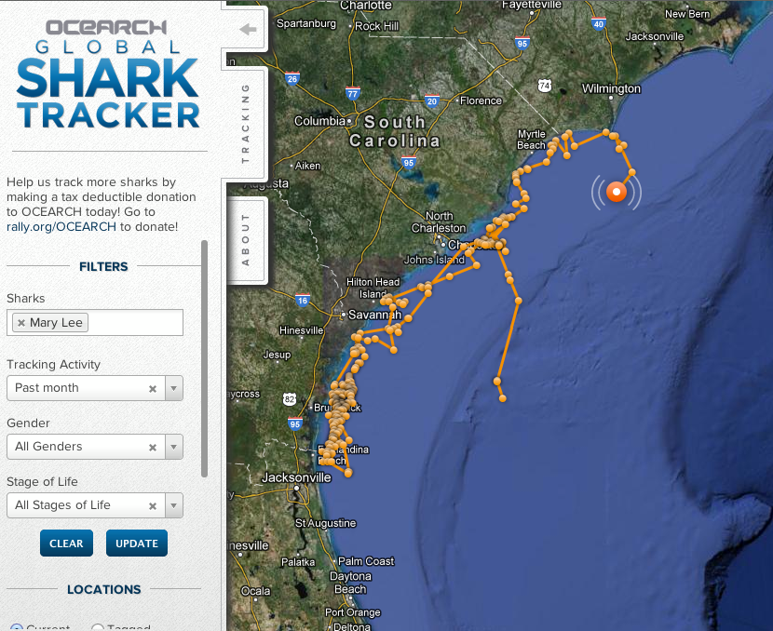
Task: Click the sidebar vertical scrollbar
Action: point(205,358)
